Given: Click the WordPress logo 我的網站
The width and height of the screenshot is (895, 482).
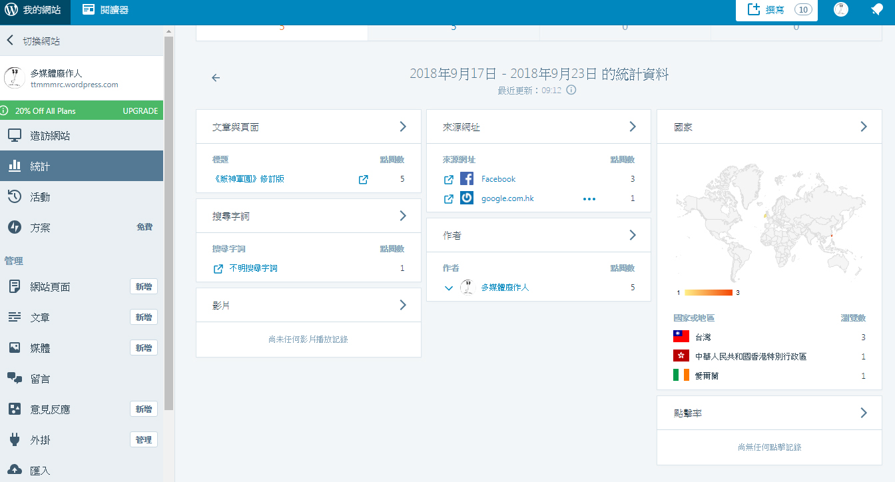Looking at the screenshot, I should coord(35,10).
